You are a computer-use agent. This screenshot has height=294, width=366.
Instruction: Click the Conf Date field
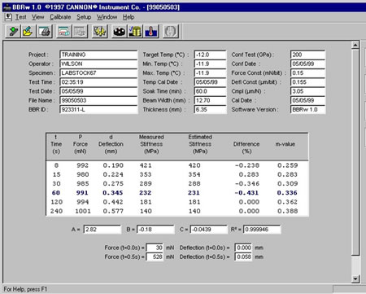pos(307,64)
